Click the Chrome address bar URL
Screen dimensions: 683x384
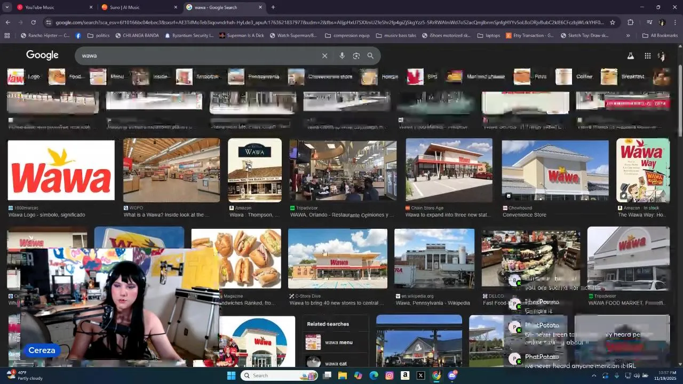click(x=330, y=22)
